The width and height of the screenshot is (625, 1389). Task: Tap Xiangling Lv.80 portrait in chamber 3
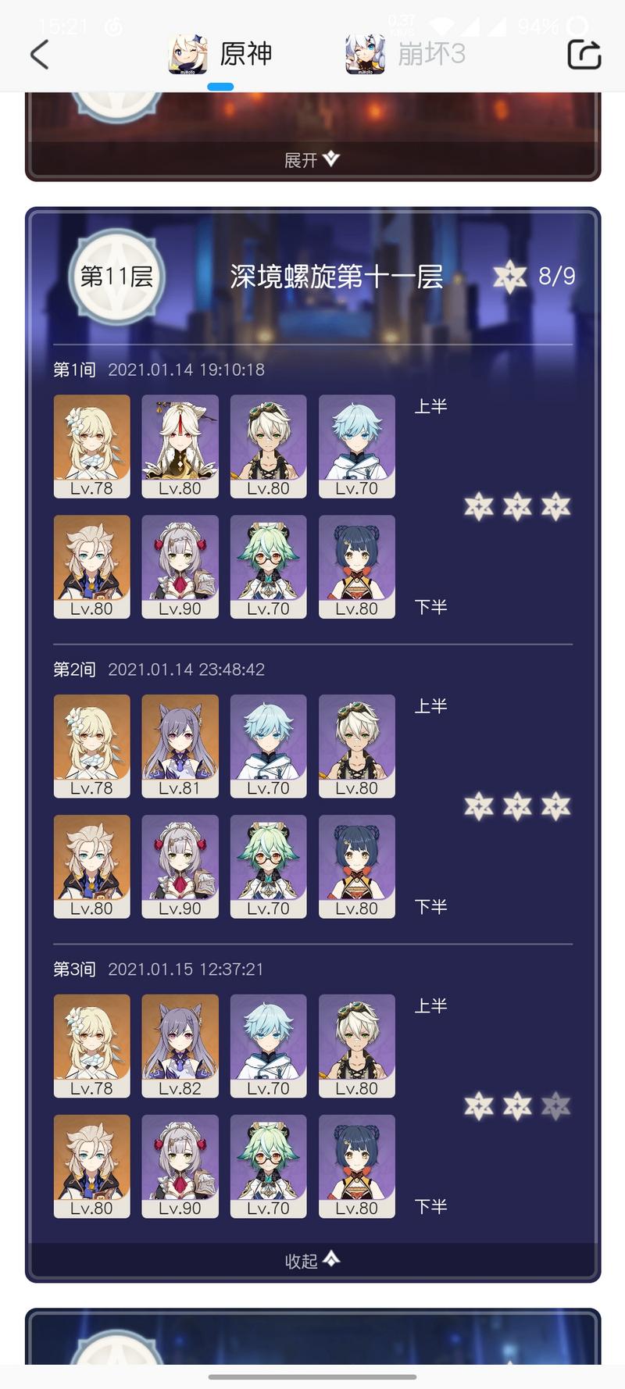coord(357,1166)
